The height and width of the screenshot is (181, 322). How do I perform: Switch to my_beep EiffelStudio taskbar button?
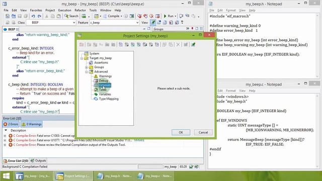(x=33, y=176)
